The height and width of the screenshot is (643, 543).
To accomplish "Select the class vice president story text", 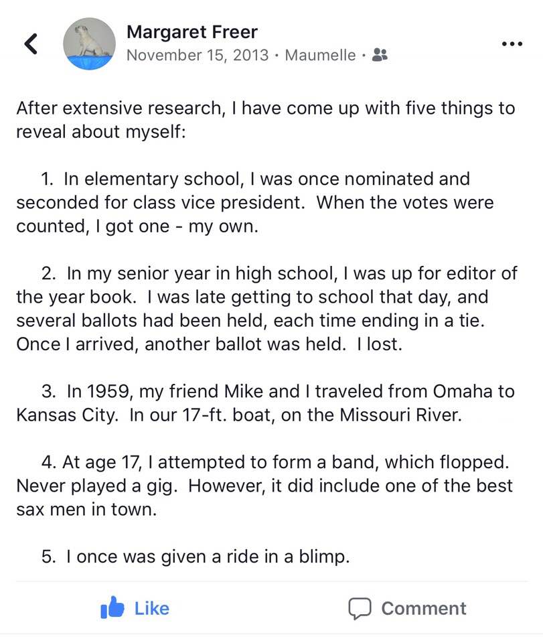I will click(255, 202).
